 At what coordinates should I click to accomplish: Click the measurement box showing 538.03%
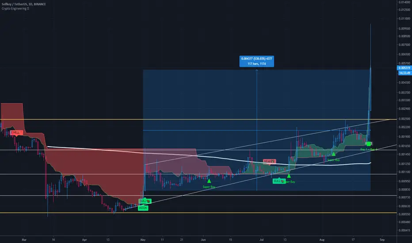[256, 61]
